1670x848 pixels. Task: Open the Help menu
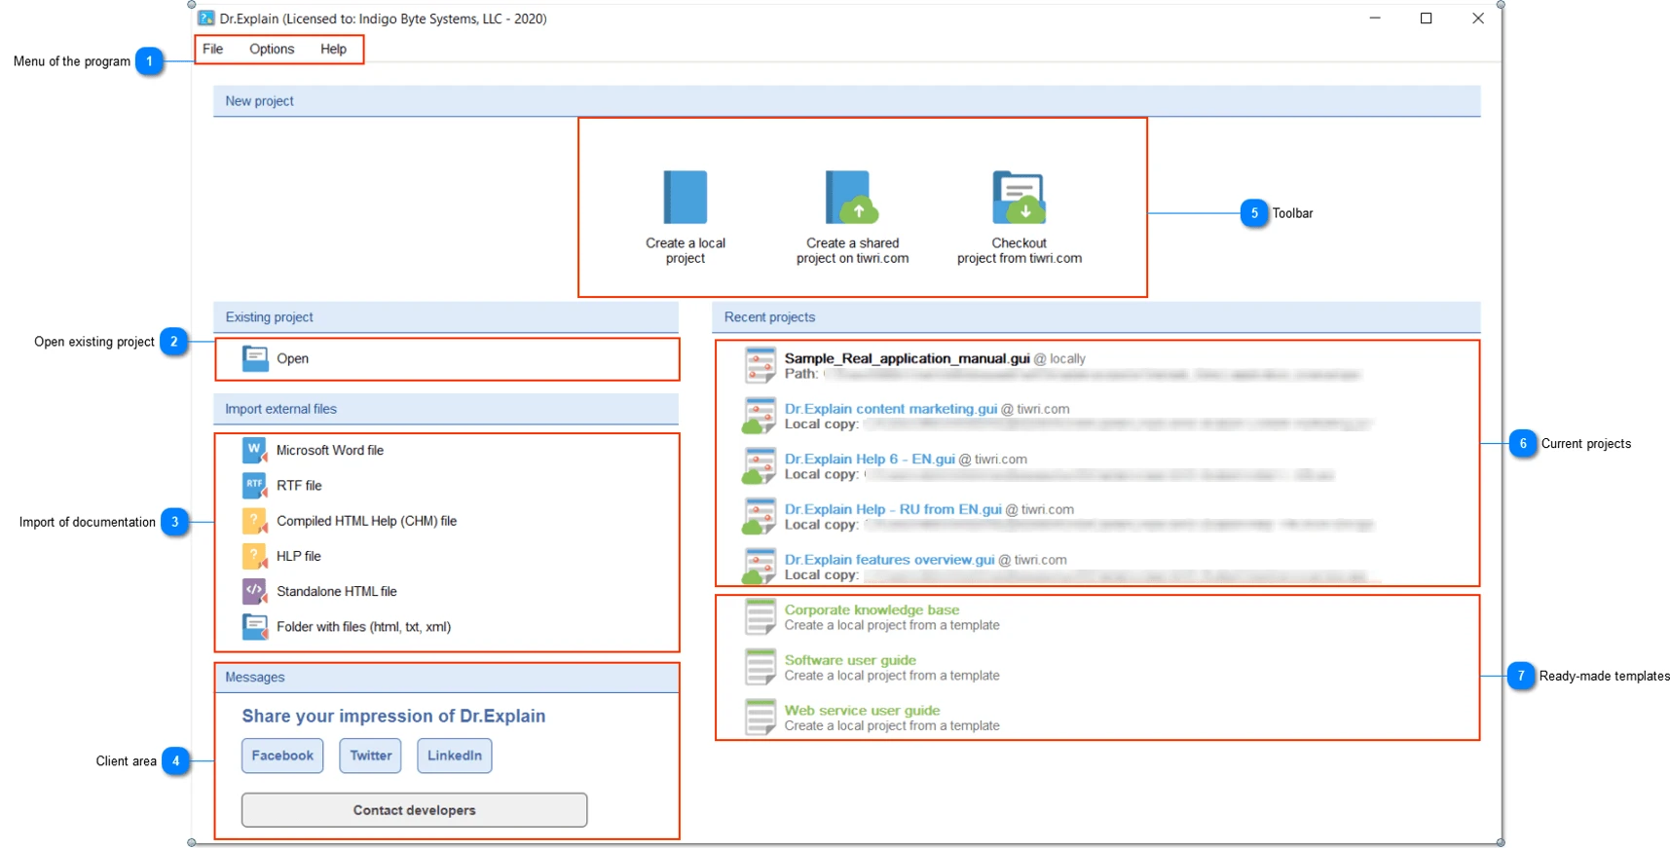coord(333,49)
